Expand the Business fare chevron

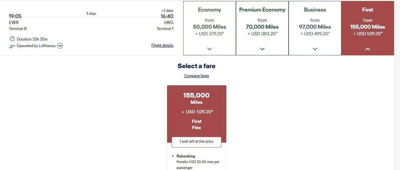[315, 49]
